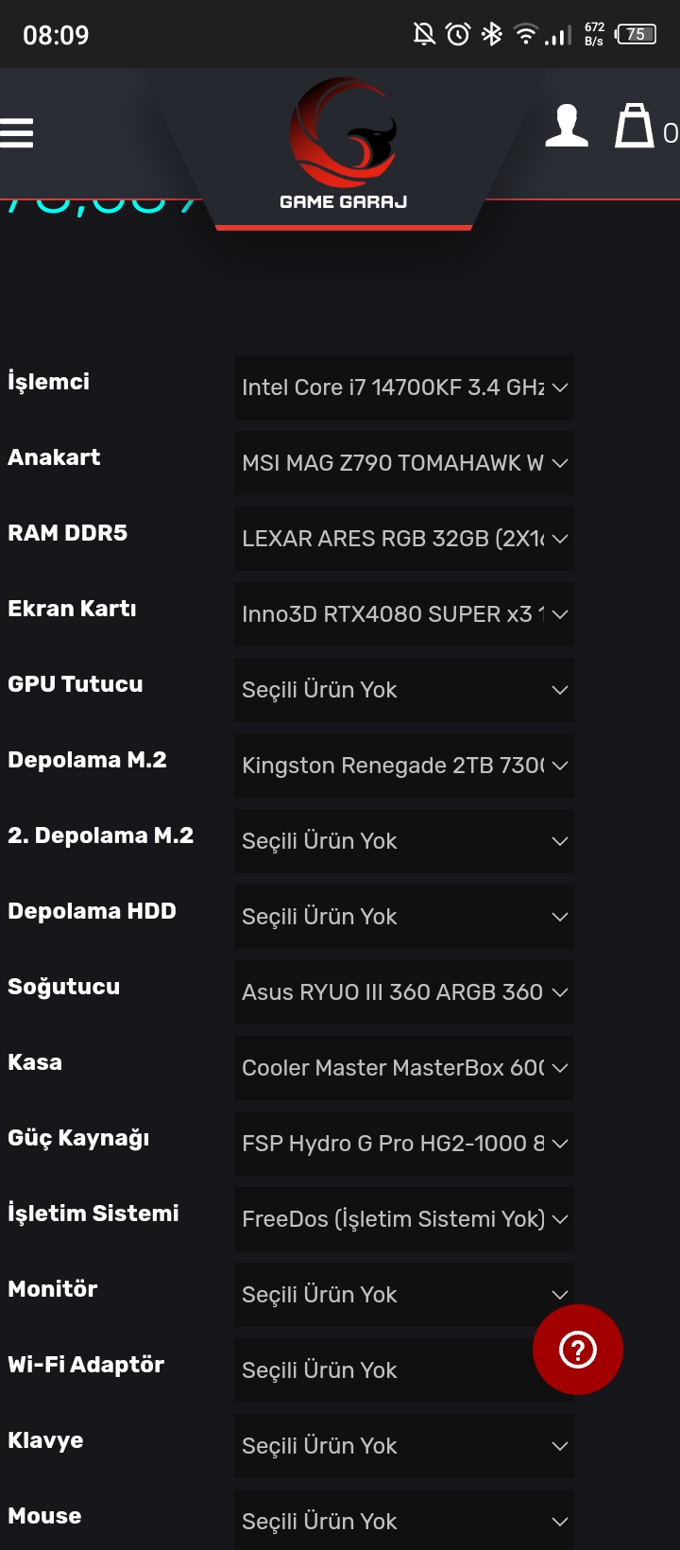Open the user account icon
This screenshot has height=1550, width=680.
(567, 127)
